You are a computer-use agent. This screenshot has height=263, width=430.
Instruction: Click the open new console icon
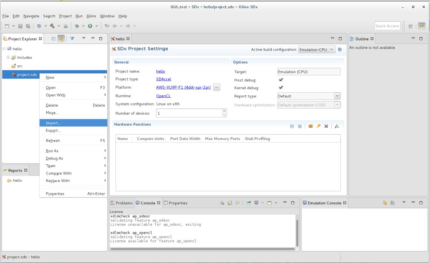tap(269, 203)
